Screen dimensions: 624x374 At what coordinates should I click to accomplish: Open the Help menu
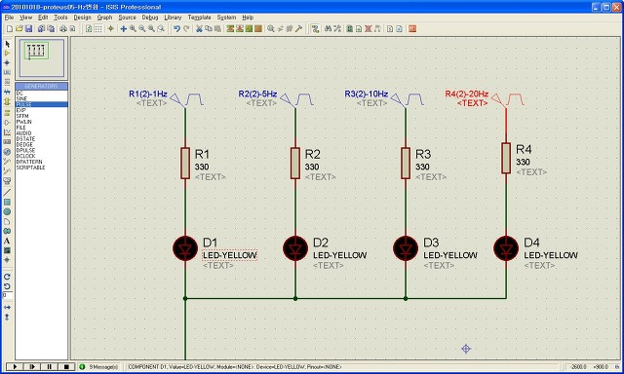coord(248,18)
